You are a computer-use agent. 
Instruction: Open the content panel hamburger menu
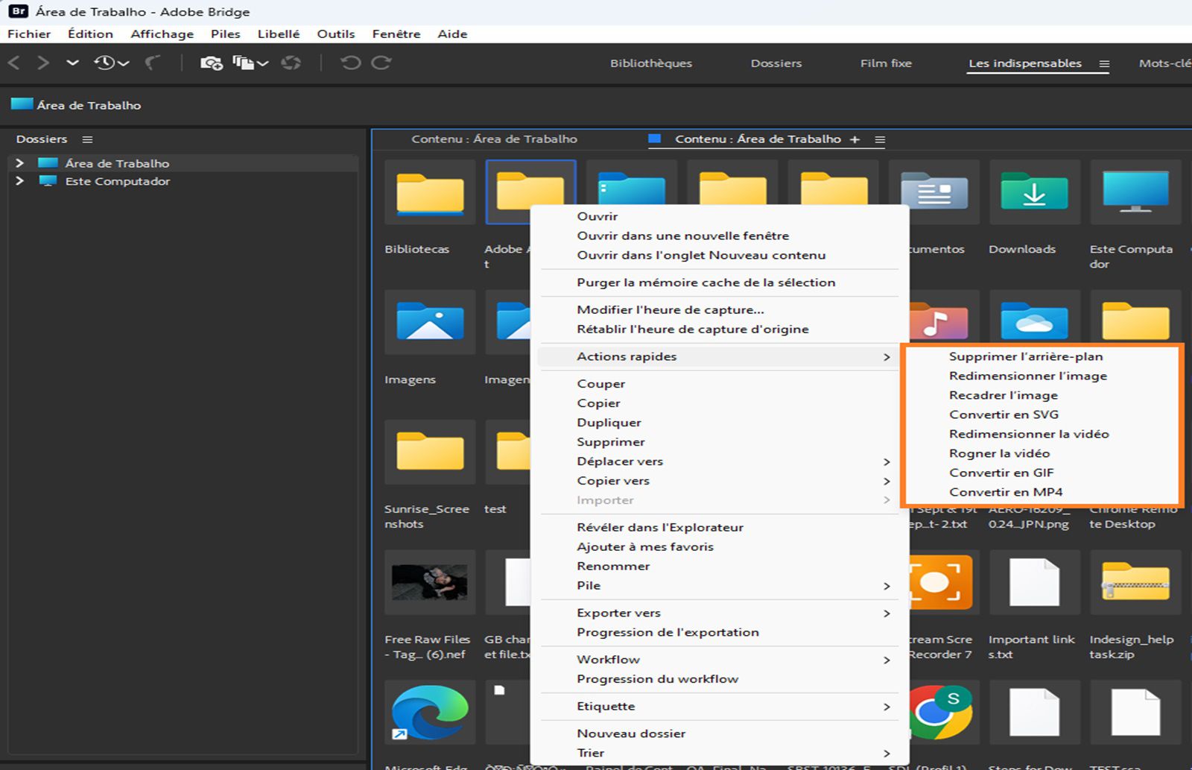(x=880, y=139)
